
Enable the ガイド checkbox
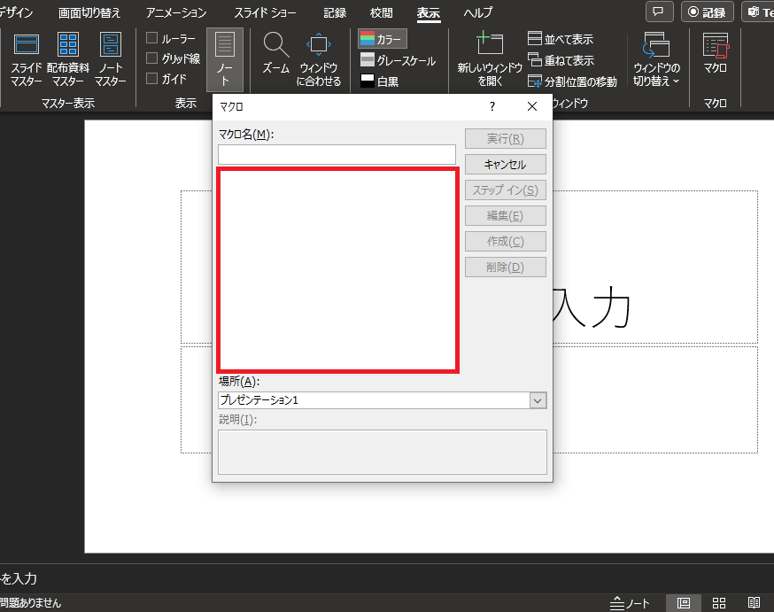[x=152, y=78]
